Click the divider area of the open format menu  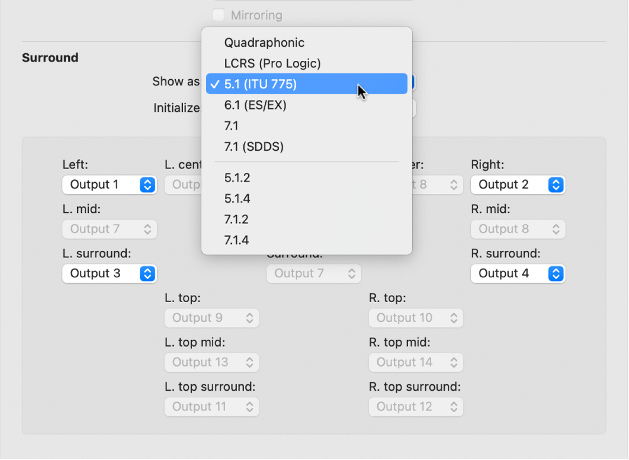pos(307,161)
